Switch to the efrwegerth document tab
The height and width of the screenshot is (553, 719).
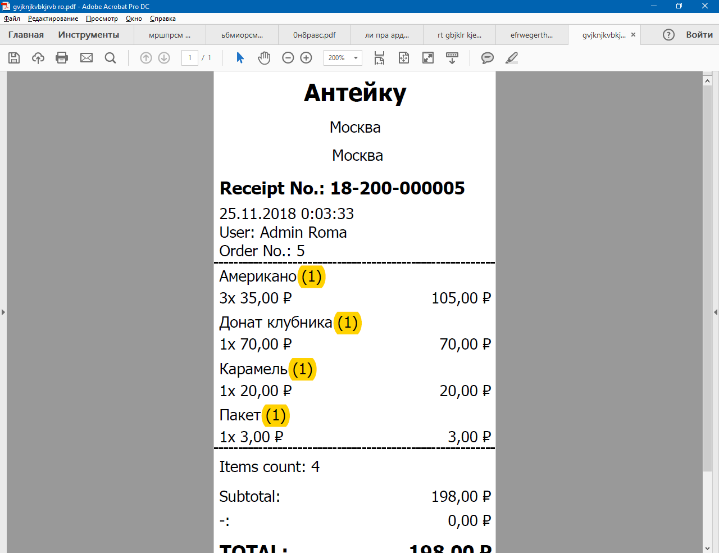pyautogui.click(x=531, y=35)
